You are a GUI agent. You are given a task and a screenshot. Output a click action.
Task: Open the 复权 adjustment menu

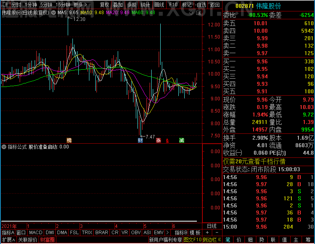pos(105,5)
